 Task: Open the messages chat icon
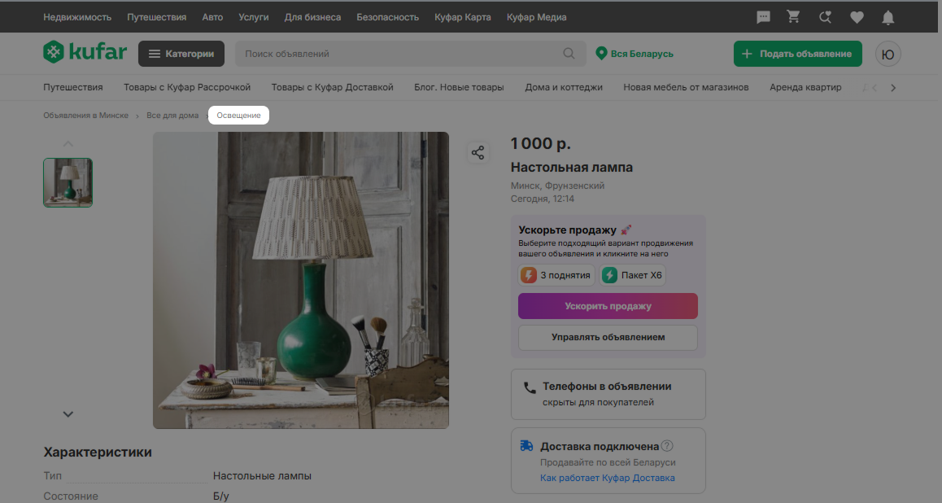763,17
